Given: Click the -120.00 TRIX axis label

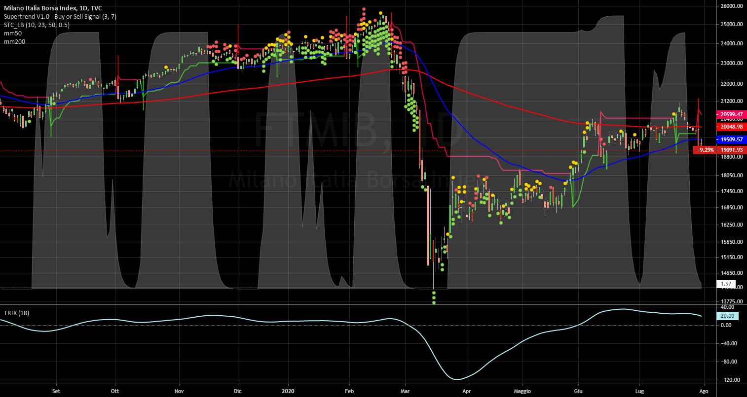Looking at the screenshot, I should tap(730, 380).
